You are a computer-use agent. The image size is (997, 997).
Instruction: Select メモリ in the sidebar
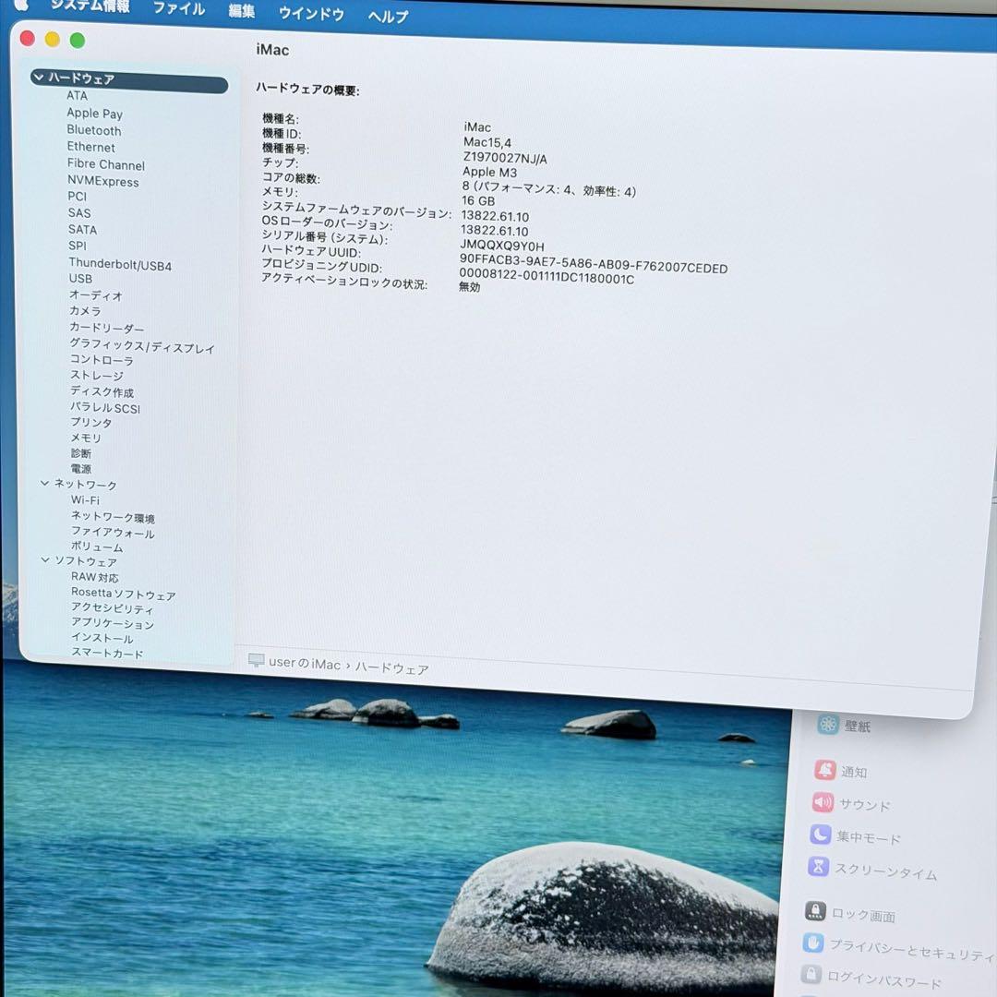(x=86, y=438)
